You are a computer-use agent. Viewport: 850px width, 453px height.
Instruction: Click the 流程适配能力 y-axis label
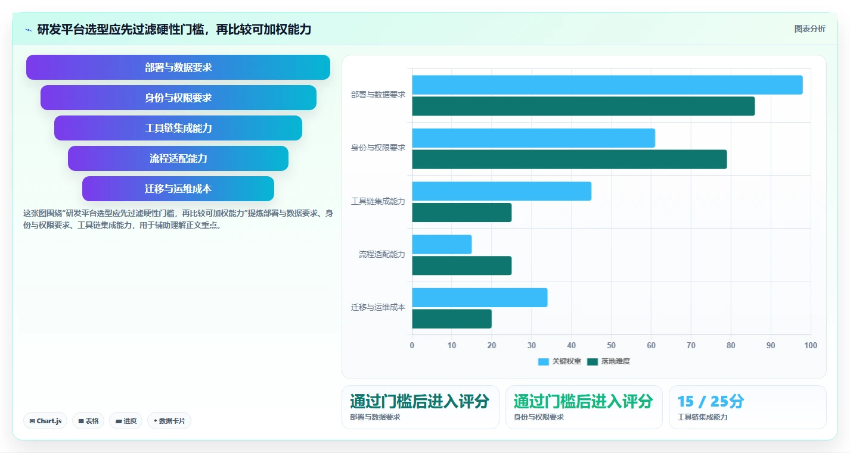tap(381, 254)
